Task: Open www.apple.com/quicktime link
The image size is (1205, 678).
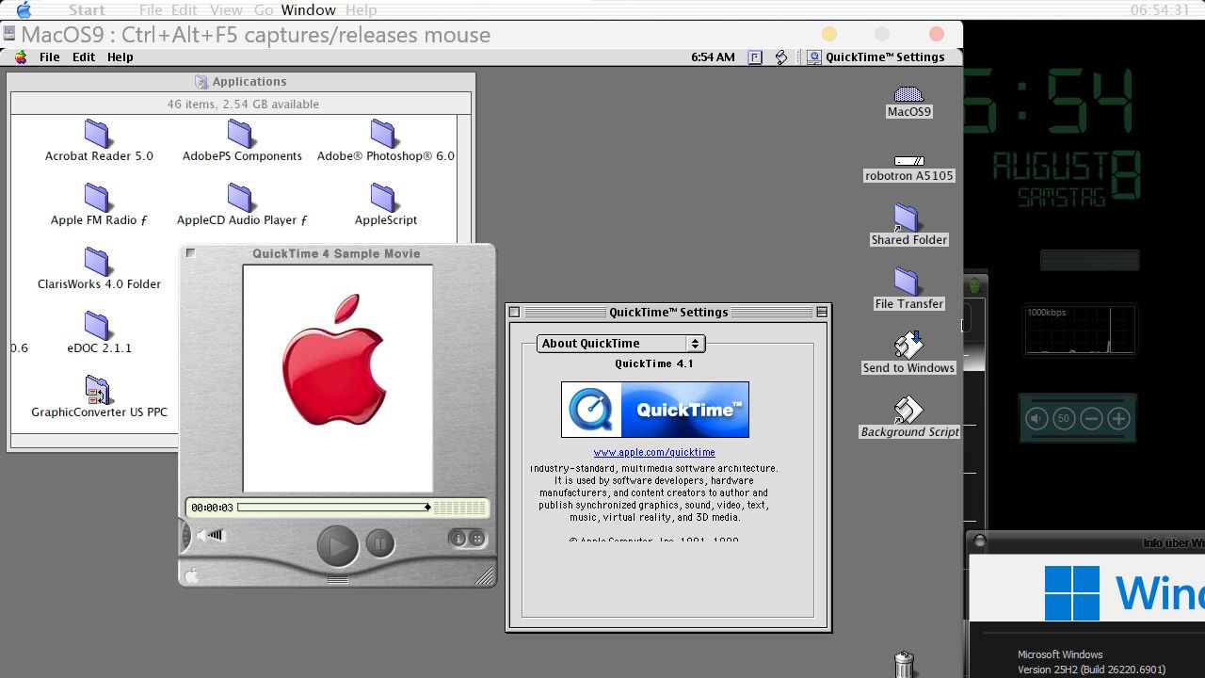Action: [654, 453]
